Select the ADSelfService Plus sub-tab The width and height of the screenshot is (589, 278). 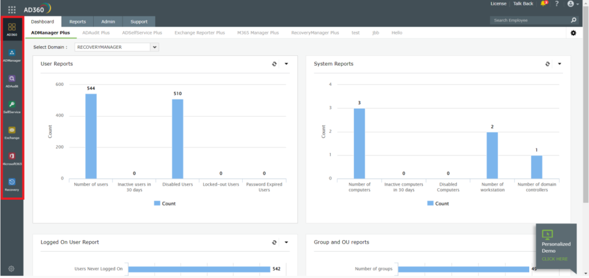coord(142,33)
